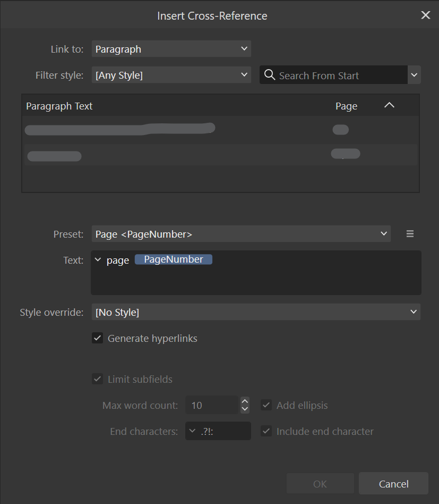
Task: Increase the Max word count value
Action: (245, 401)
